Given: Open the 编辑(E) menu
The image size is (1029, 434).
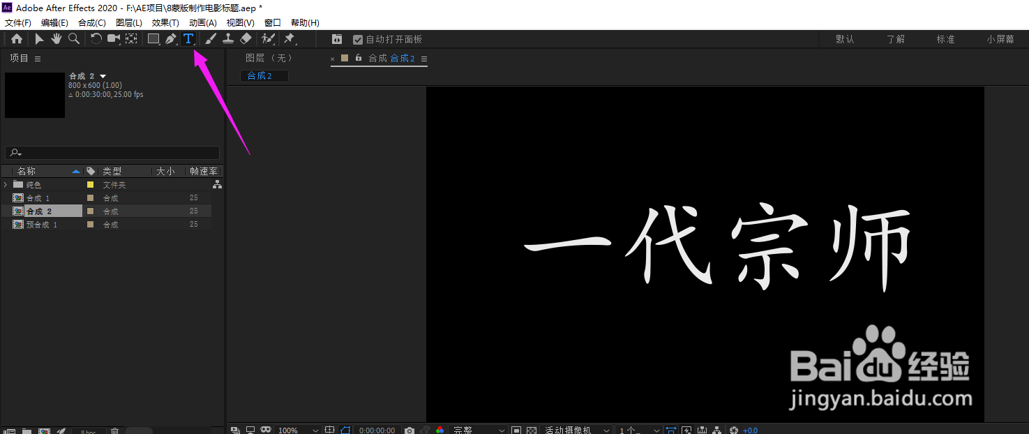Looking at the screenshot, I should click(54, 23).
